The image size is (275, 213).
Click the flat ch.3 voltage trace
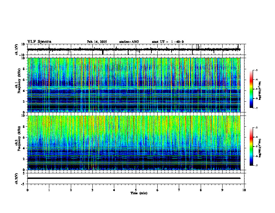(134, 178)
